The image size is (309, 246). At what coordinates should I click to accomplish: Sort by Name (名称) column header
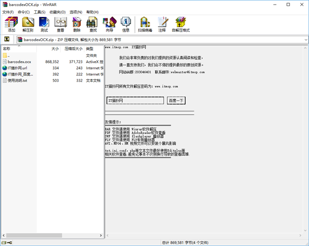point(19,49)
